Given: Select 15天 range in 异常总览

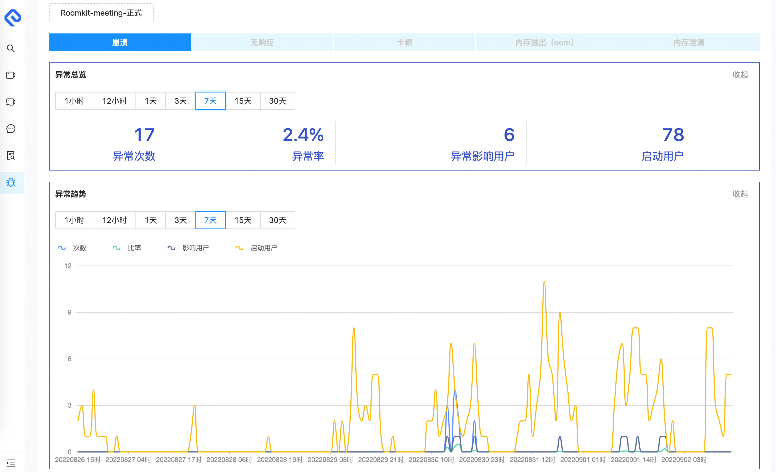Looking at the screenshot, I should pyautogui.click(x=243, y=101).
